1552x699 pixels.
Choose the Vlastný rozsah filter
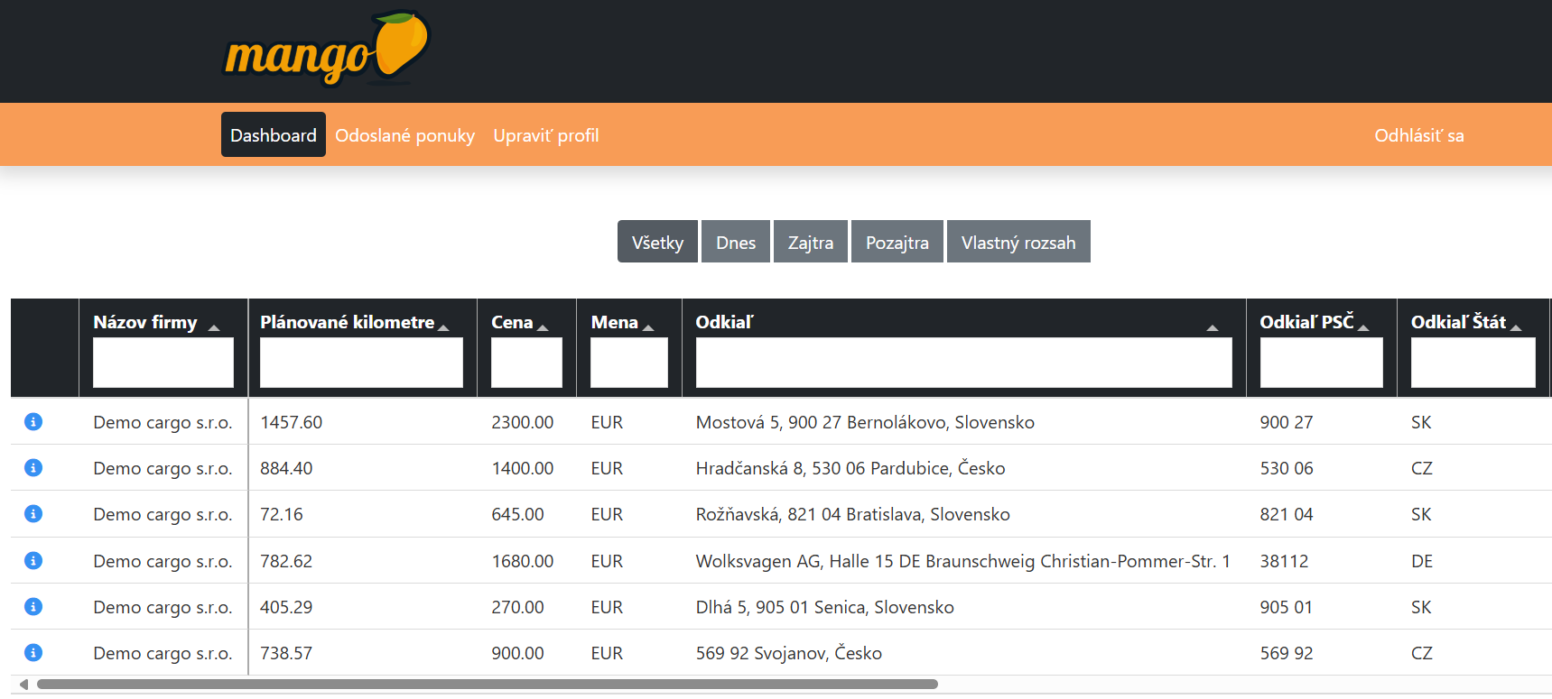(x=1018, y=243)
